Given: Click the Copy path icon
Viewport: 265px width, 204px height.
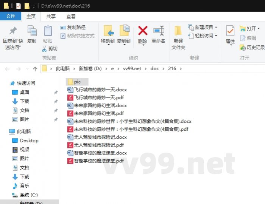Looking at the screenshot, I should click(x=63, y=28).
